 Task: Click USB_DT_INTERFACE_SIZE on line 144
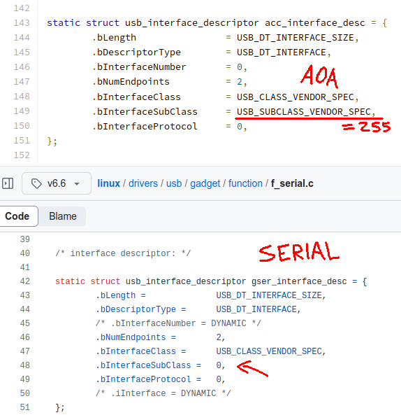point(295,38)
